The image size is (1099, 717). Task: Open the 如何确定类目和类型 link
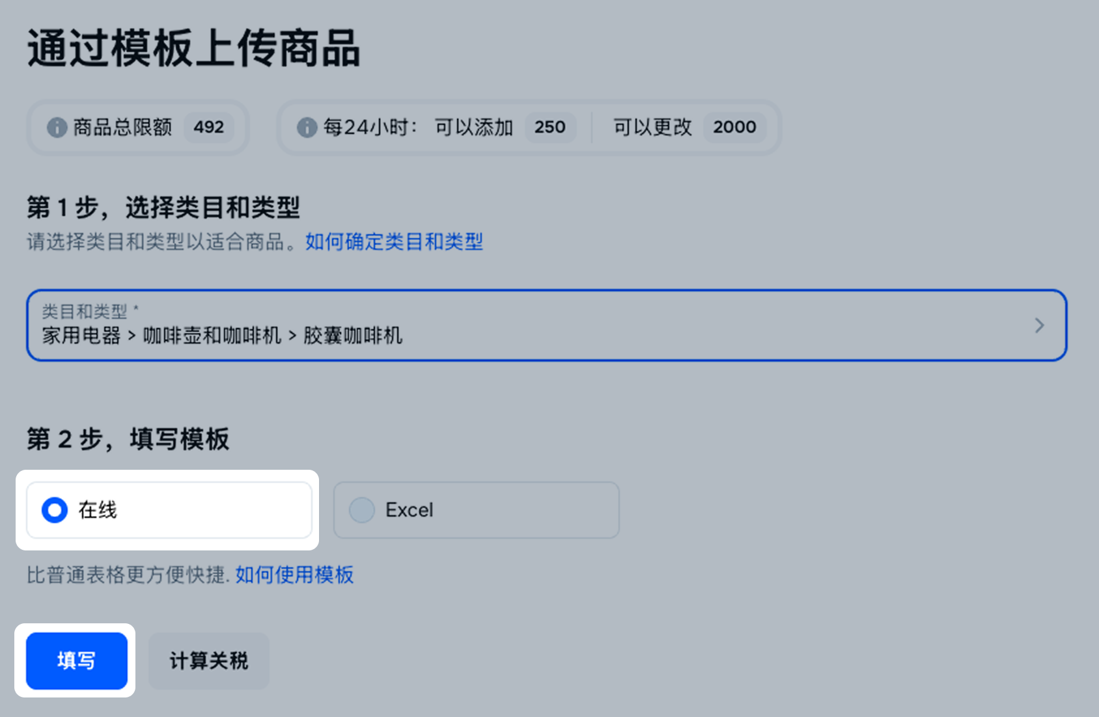tap(394, 242)
